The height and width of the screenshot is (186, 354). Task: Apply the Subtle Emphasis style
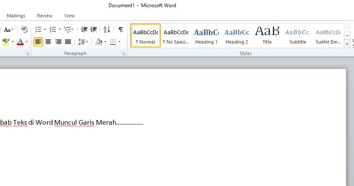pyautogui.click(x=328, y=36)
